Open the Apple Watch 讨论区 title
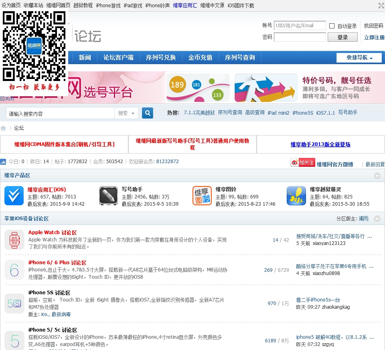Screen dimensions: 385x350 click(x=53, y=233)
